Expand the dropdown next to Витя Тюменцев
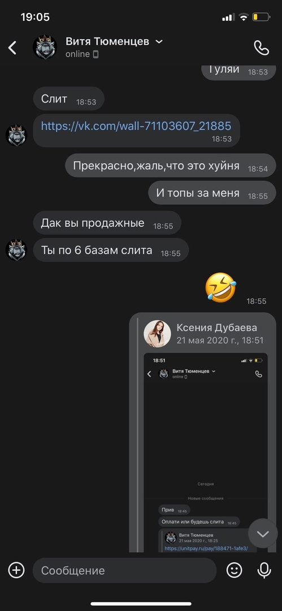The height and width of the screenshot is (611, 282). pyautogui.click(x=159, y=42)
